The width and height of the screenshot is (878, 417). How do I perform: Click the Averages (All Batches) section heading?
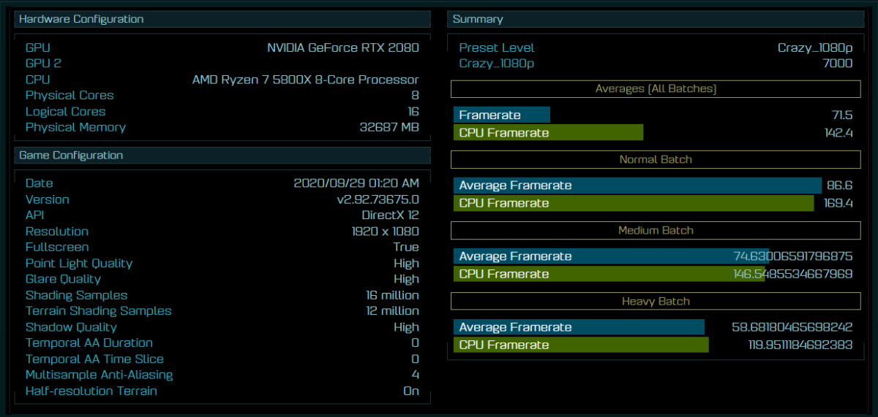[x=656, y=89]
